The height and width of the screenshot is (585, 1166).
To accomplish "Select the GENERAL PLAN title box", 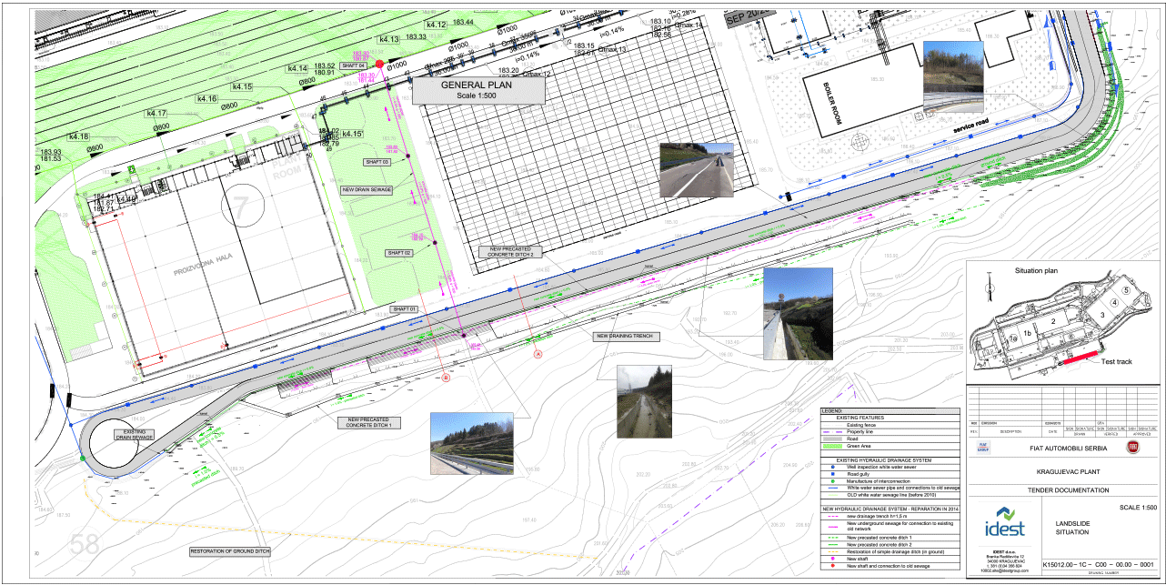I will [478, 90].
